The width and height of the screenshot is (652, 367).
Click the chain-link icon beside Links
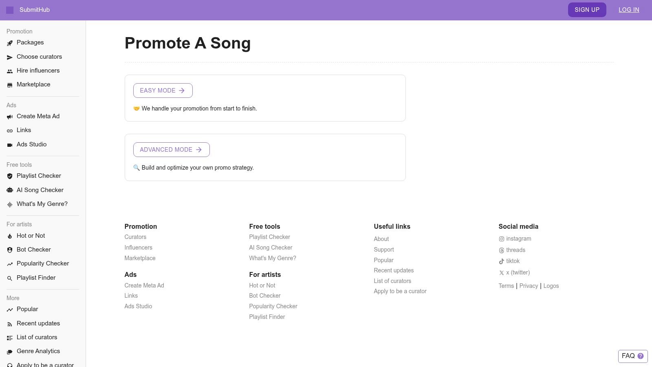click(10, 130)
